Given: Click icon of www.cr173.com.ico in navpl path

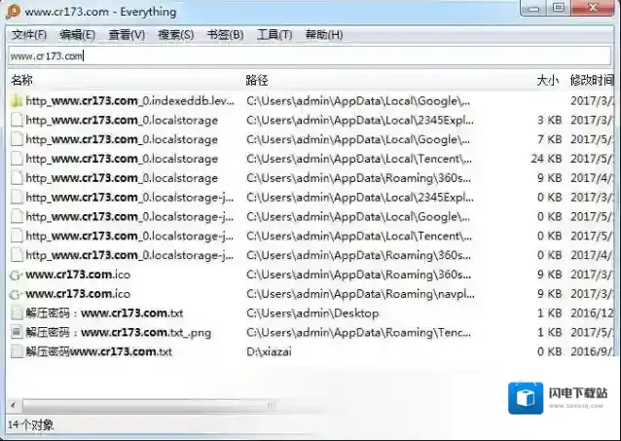Looking at the screenshot, I should (x=17, y=294).
